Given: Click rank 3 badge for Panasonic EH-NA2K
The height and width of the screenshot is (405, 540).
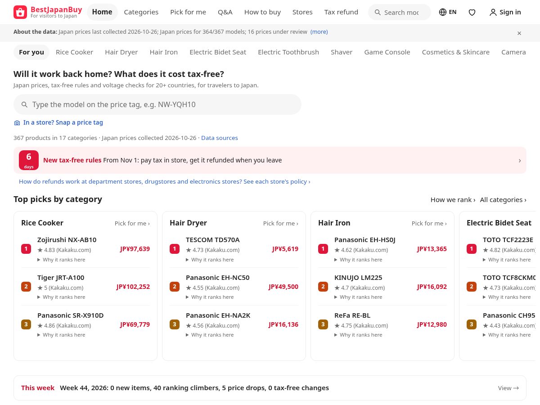Looking at the screenshot, I should point(175,324).
